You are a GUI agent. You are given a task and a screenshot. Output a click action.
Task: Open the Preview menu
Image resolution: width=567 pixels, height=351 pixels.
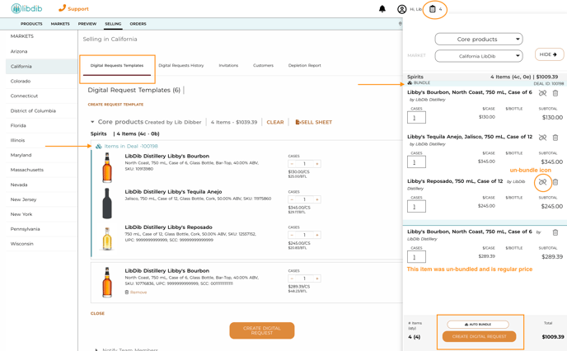coord(87,24)
